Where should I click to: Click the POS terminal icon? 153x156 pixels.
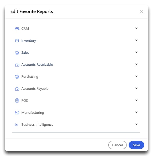point(17,101)
